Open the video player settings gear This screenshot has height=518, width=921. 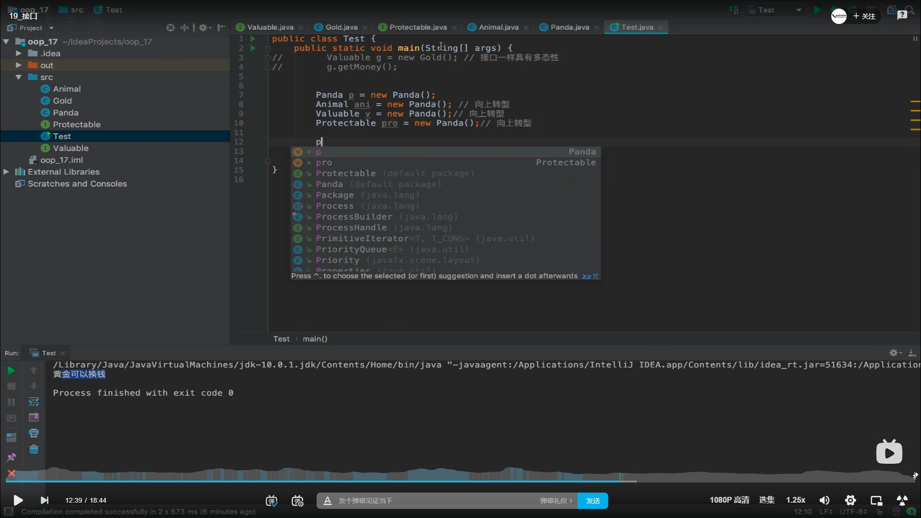pyautogui.click(x=850, y=500)
